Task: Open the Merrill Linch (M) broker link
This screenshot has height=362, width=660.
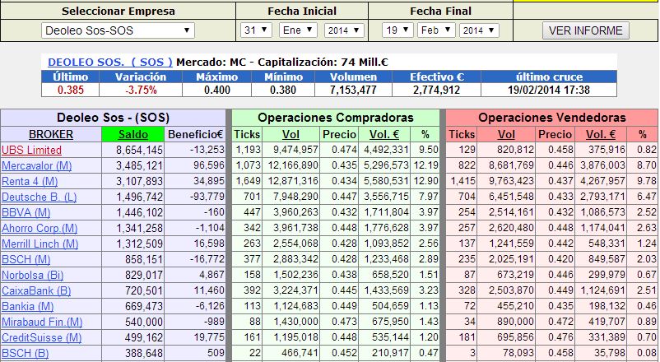Action: (40, 244)
